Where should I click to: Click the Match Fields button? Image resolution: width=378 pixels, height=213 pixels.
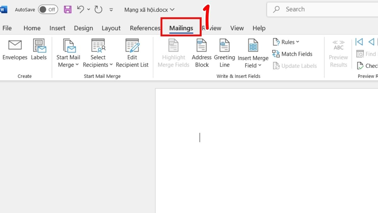click(292, 54)
